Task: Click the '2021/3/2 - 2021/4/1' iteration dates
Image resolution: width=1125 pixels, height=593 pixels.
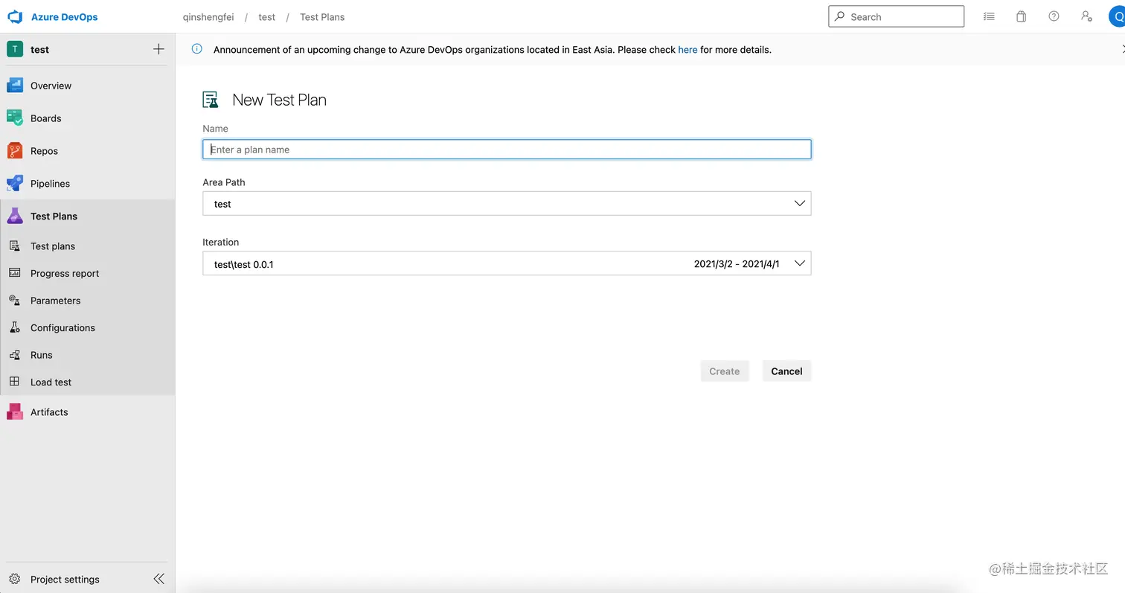Action: [737, 264]
